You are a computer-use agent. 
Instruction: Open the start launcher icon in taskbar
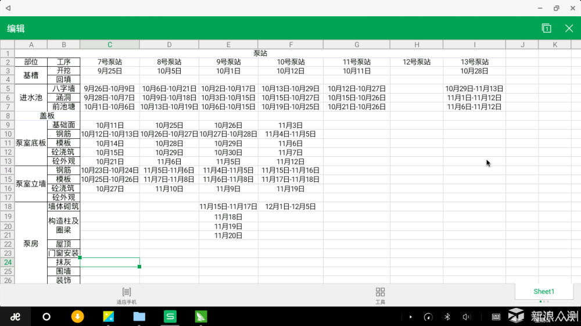[x=16, y=317]
